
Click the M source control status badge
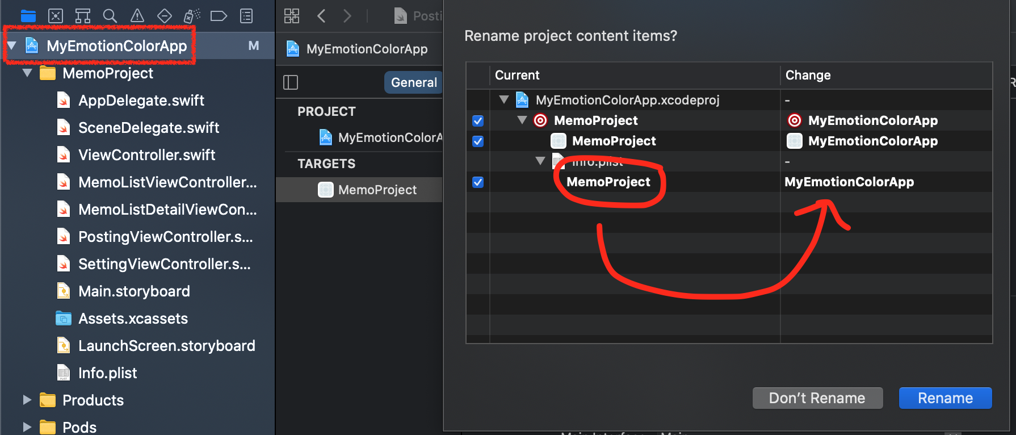click(254, 45)
